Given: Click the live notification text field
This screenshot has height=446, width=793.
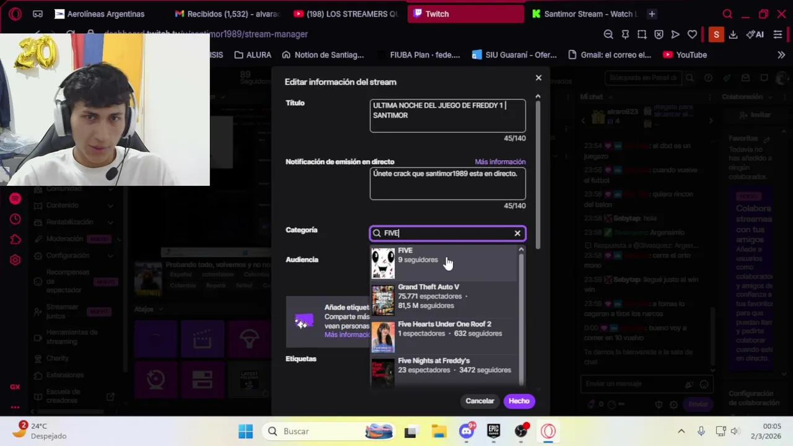Looking at the screenshot, I should tap(447, 184).
